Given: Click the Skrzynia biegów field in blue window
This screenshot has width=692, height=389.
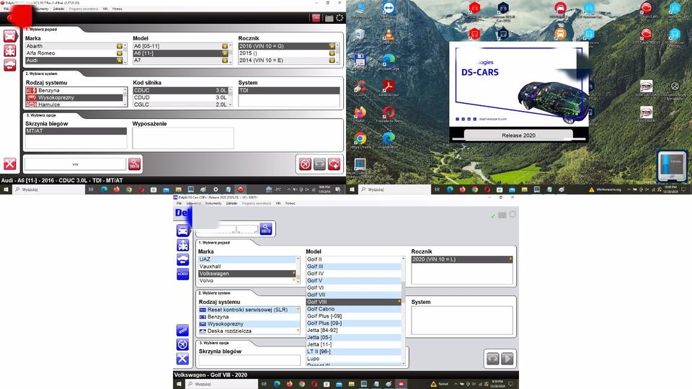Looking at the screenshot, I should (249, 360).
